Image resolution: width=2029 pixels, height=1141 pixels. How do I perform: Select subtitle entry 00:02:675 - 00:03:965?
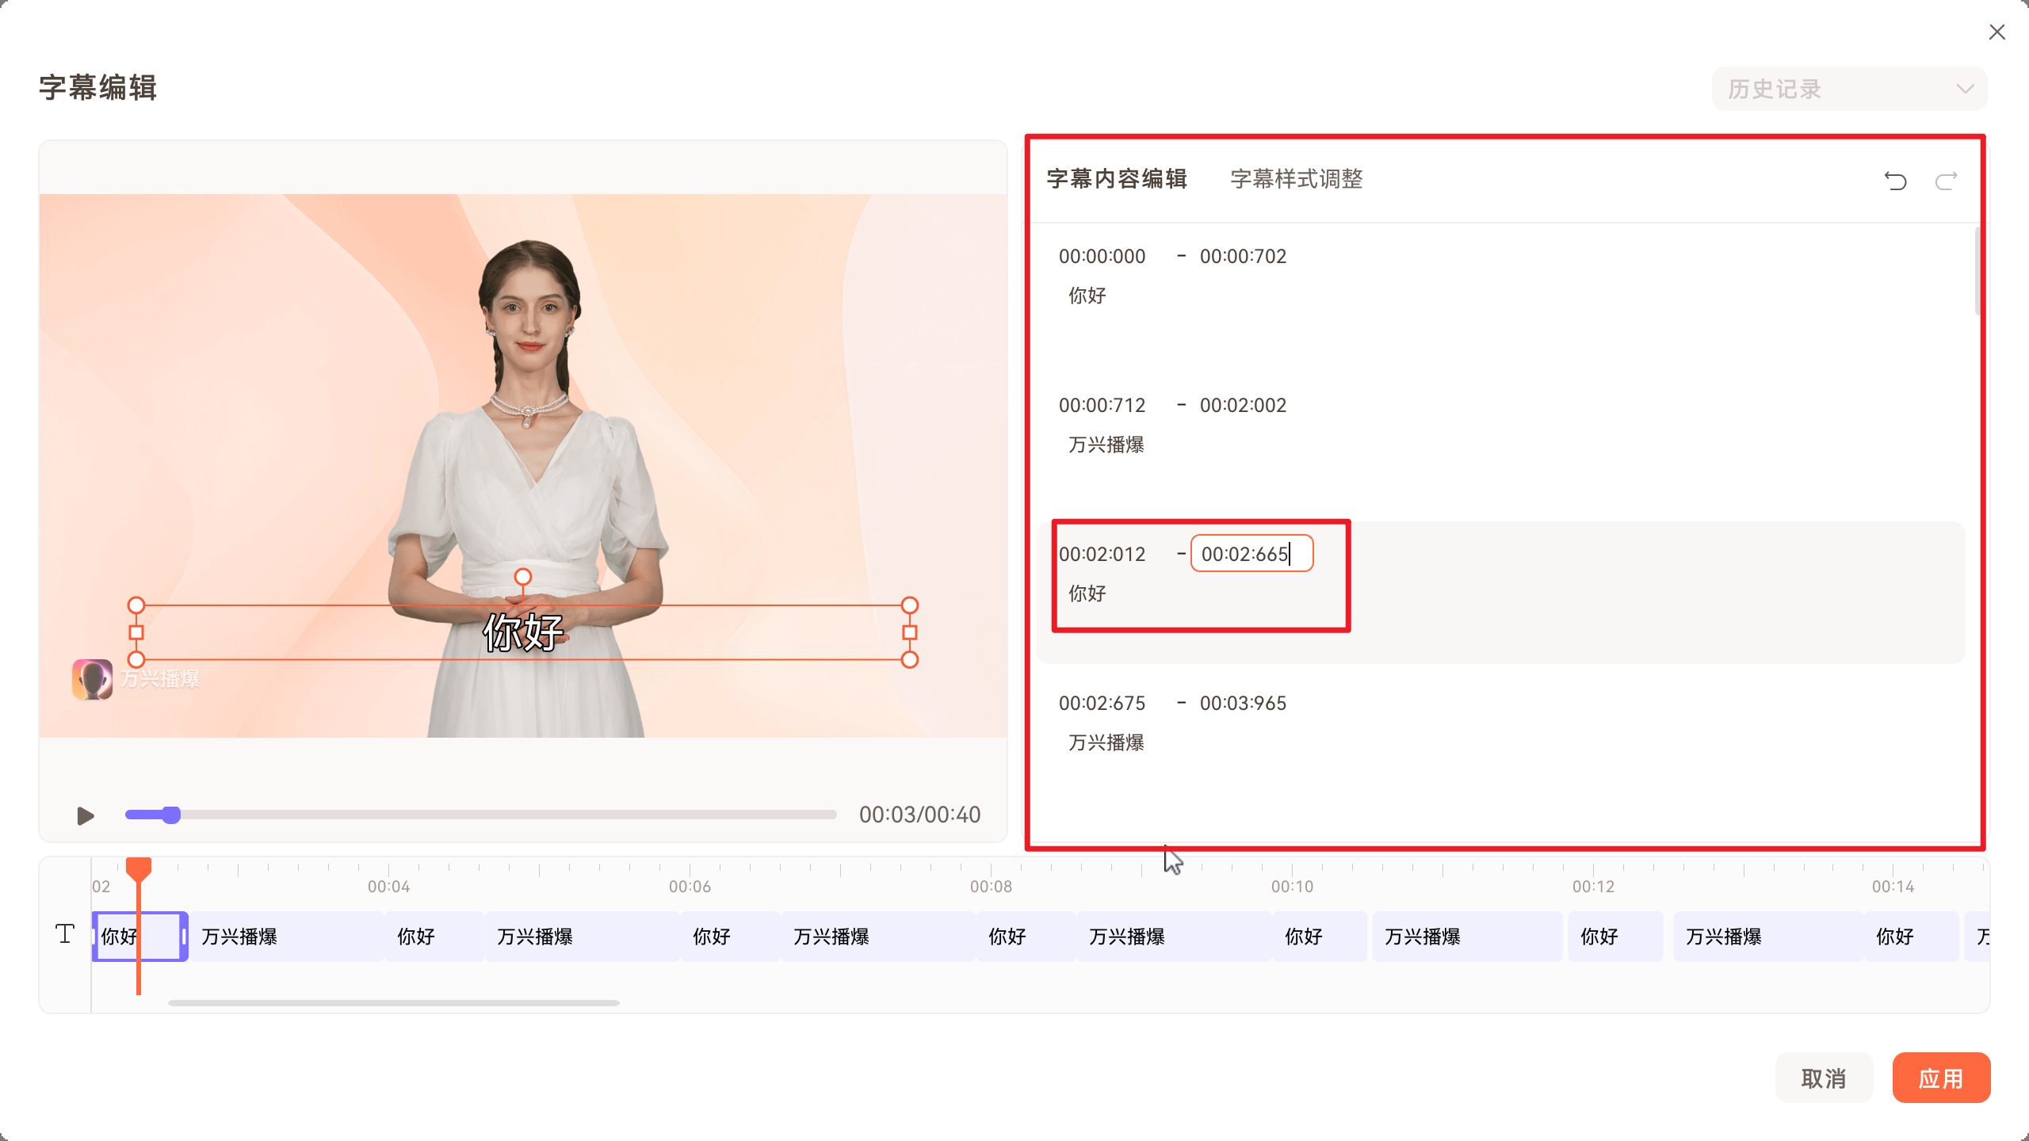1347,722
